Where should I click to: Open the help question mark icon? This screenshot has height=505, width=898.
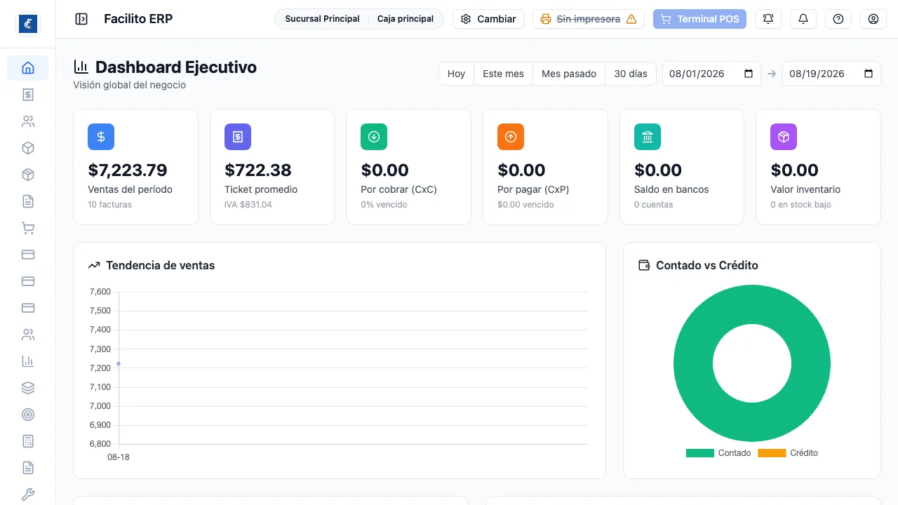pos(838,19)
